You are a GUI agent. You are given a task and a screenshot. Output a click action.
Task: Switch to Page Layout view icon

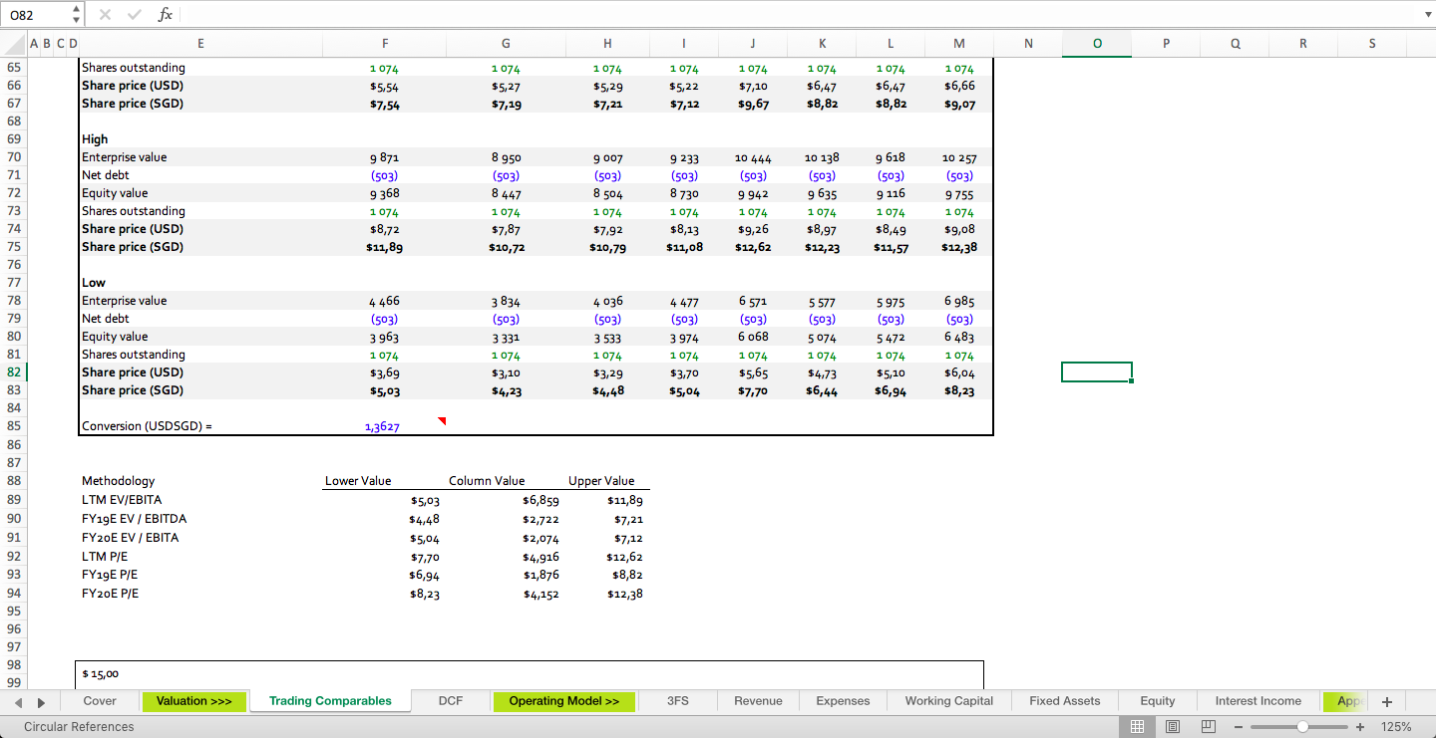click(x=1172, y=727)
